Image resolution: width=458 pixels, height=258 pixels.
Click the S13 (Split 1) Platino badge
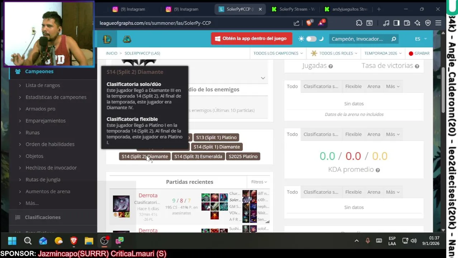(x=216, y=138)
